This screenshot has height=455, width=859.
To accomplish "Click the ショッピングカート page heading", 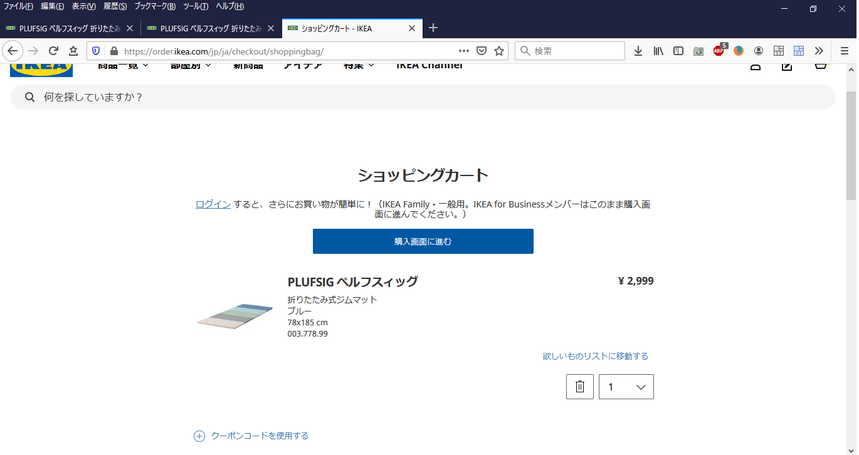I will pos(423,175).
